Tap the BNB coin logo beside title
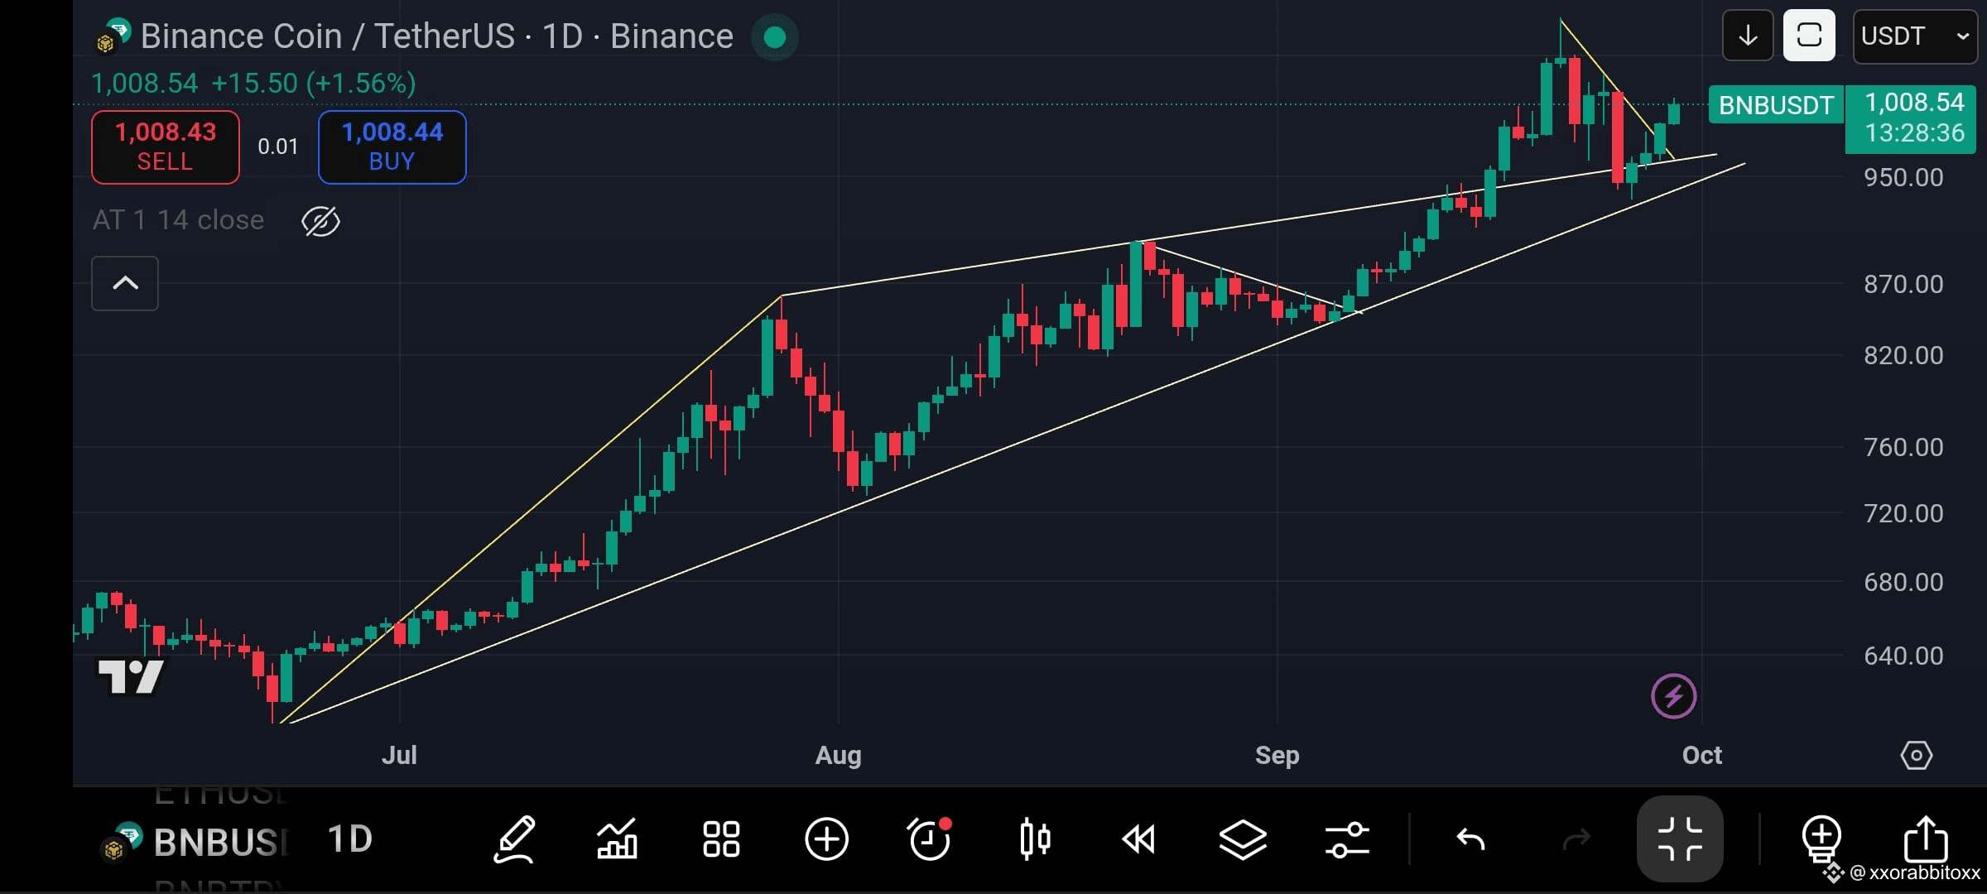The width and height of the screenshot is (1987, 894). click(x=113, y=36)
